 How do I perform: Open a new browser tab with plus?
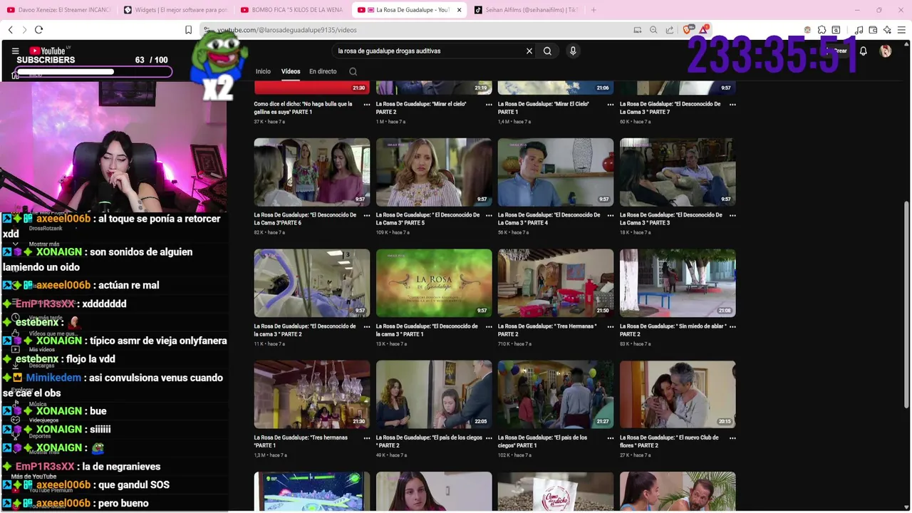594,10
